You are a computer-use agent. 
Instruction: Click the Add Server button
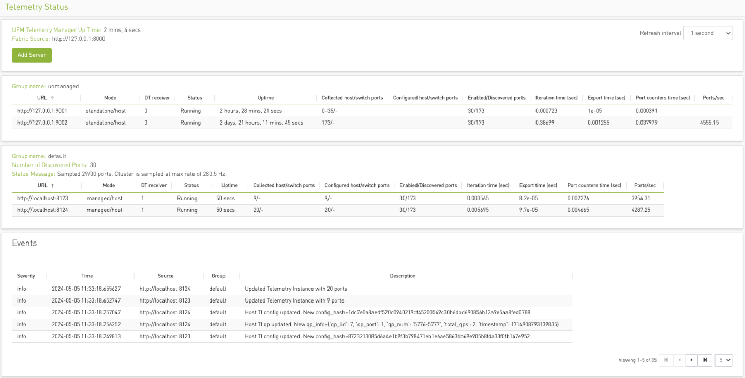click(32, 55)
